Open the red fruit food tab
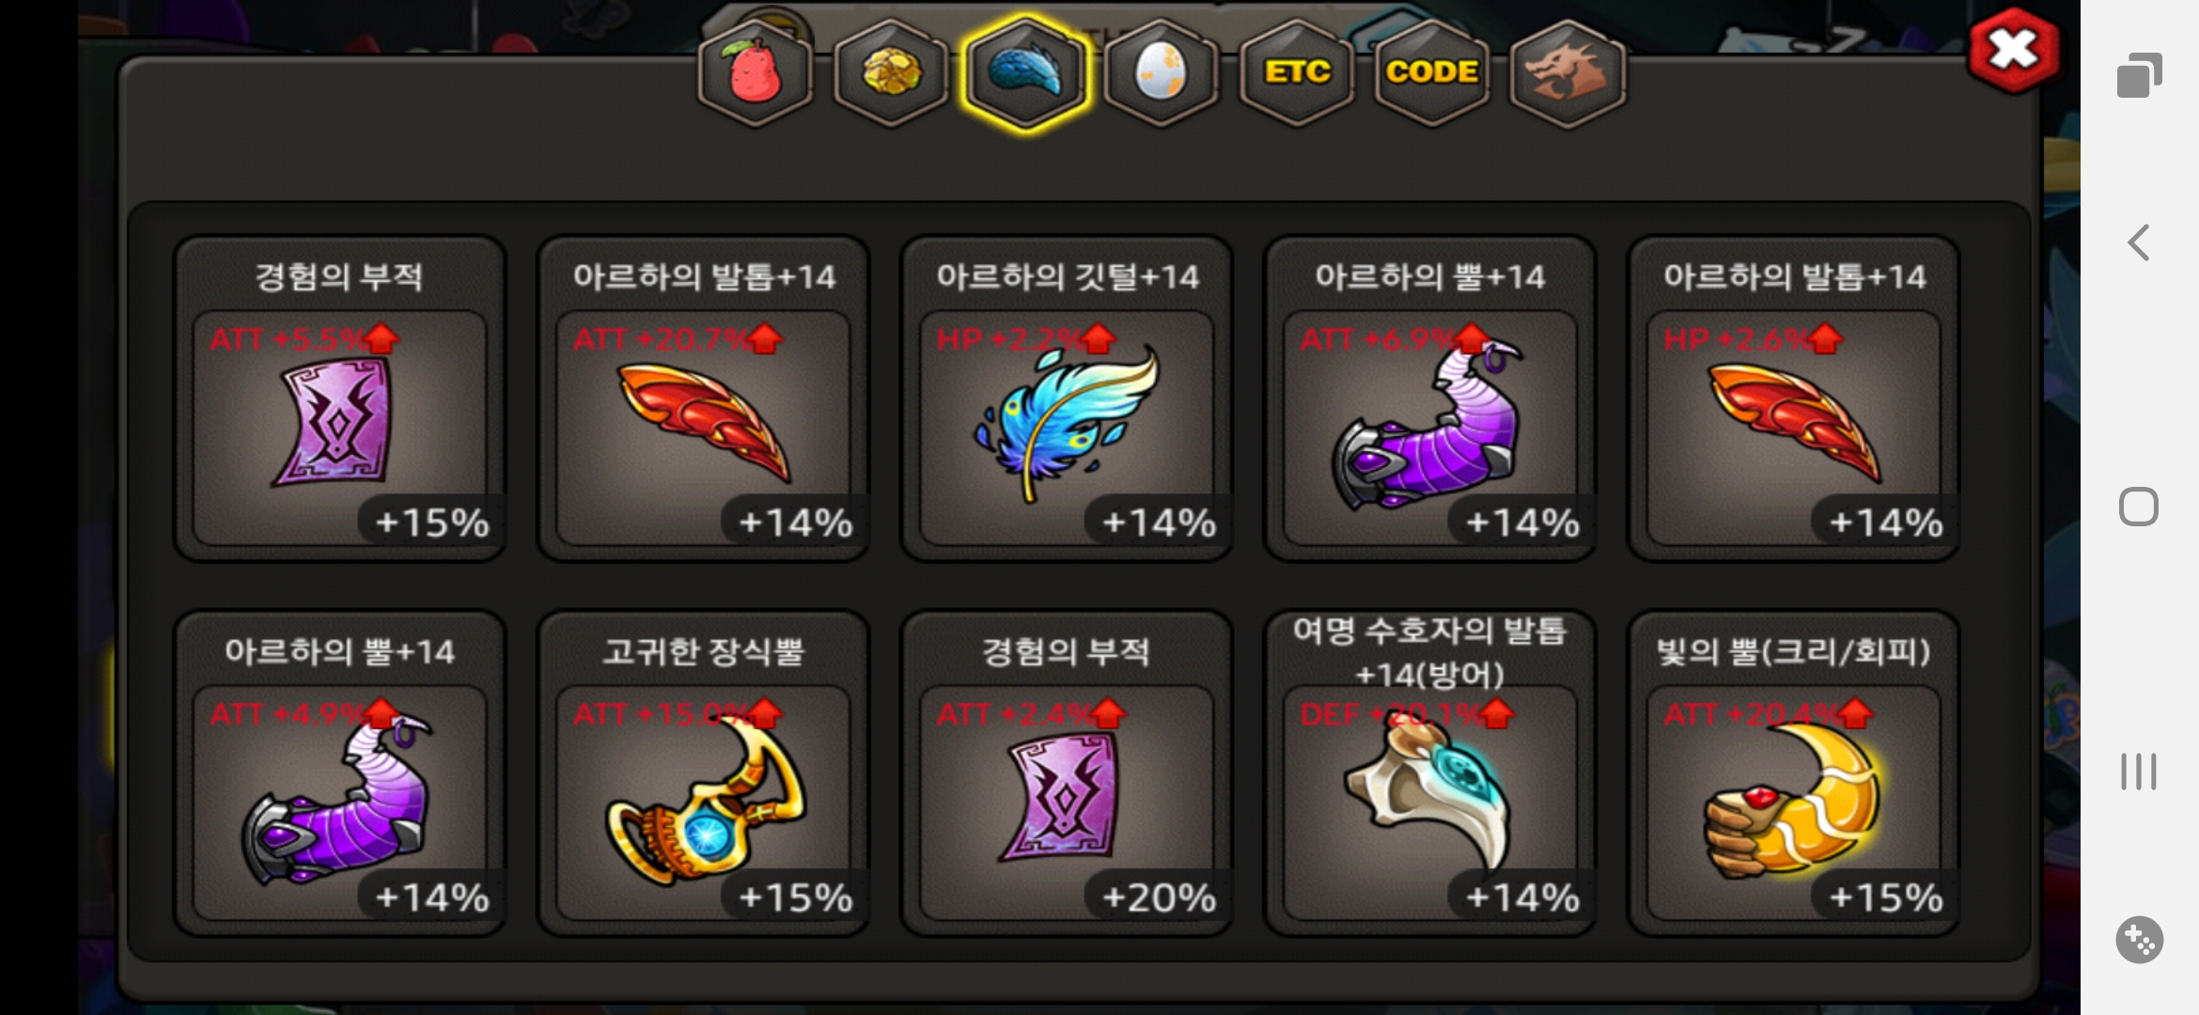 coord(755,73)
